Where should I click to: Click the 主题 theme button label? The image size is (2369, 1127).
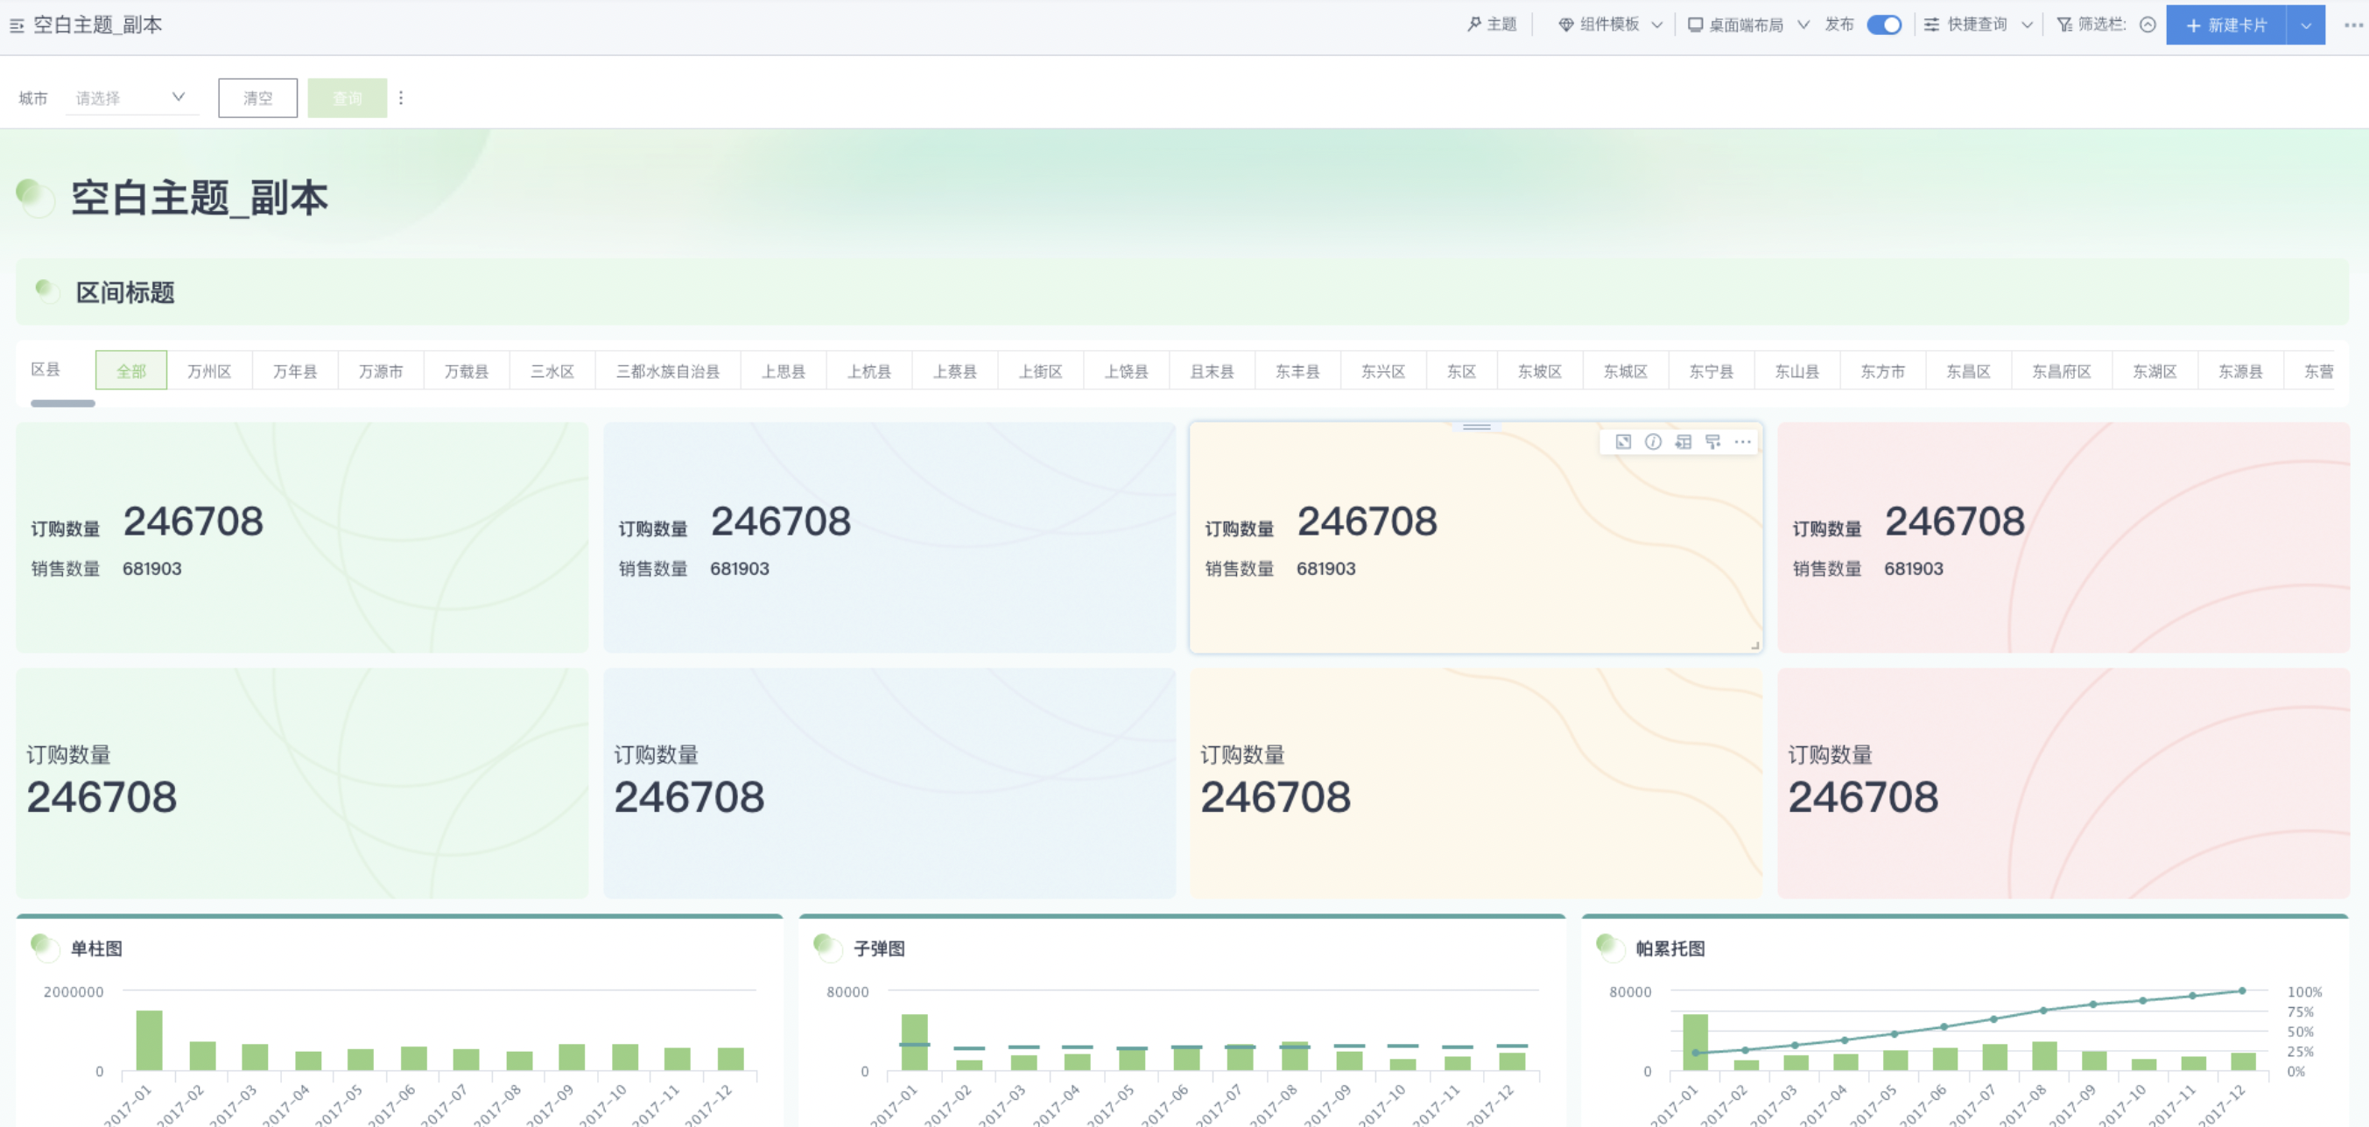(1501, 24)
